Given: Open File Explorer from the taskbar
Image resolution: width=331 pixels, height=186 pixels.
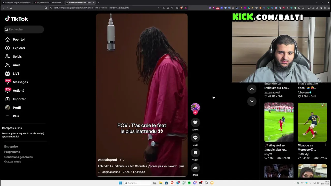Looking at the screenshot, I should coord(161,183).
